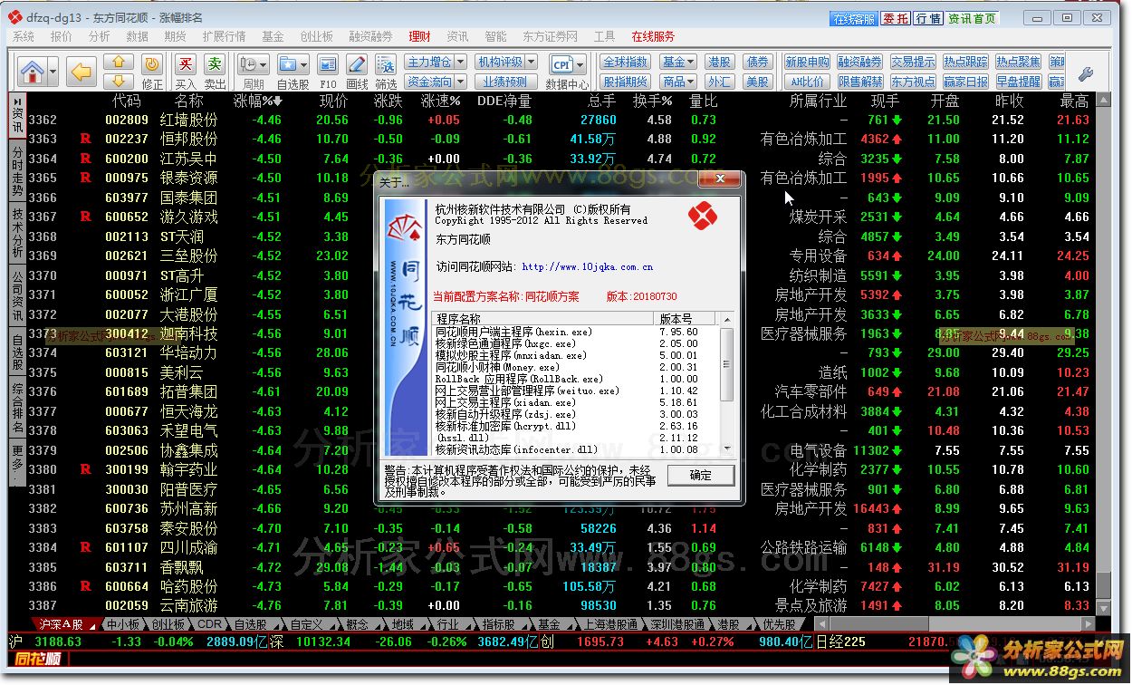Click stock code 603977 国泰集团

coord(126,198)
